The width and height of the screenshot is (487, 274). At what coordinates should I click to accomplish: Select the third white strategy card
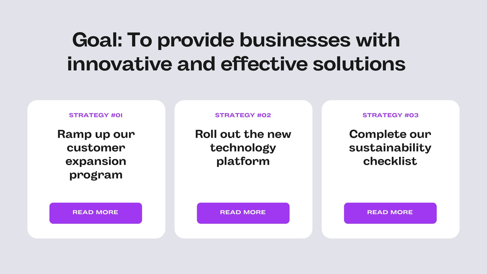point(391,169)
